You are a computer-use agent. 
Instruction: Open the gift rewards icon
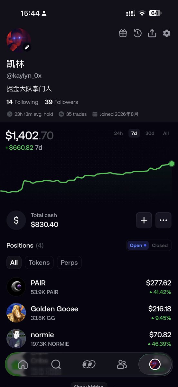tap(123, 33)
